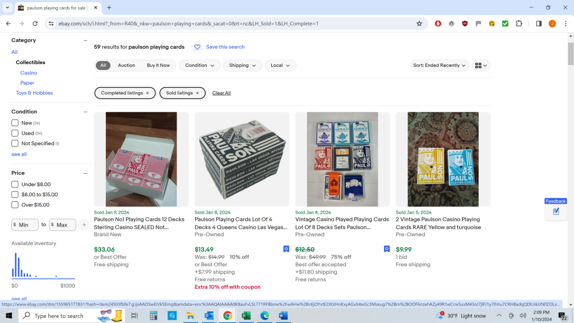Viewport: 574px width, 323px height.
Task: Open the Local filter dropdown
Action: click(x=280, y=66)
